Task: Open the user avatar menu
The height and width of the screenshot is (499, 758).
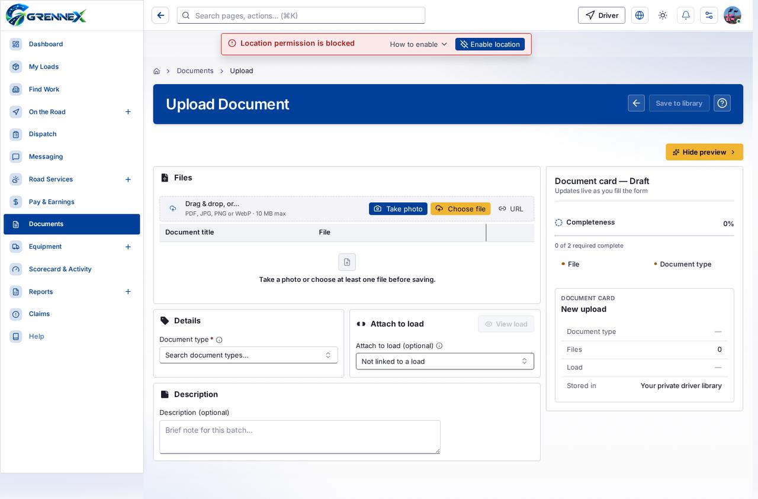Action: point(733,15)
